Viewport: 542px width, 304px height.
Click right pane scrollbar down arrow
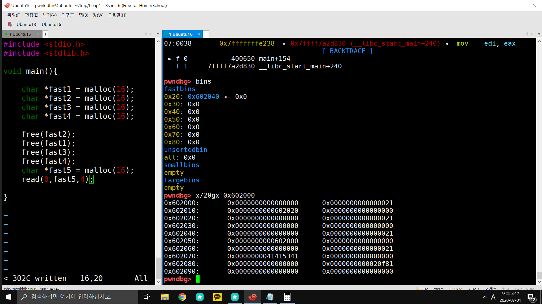pos(539,282)
